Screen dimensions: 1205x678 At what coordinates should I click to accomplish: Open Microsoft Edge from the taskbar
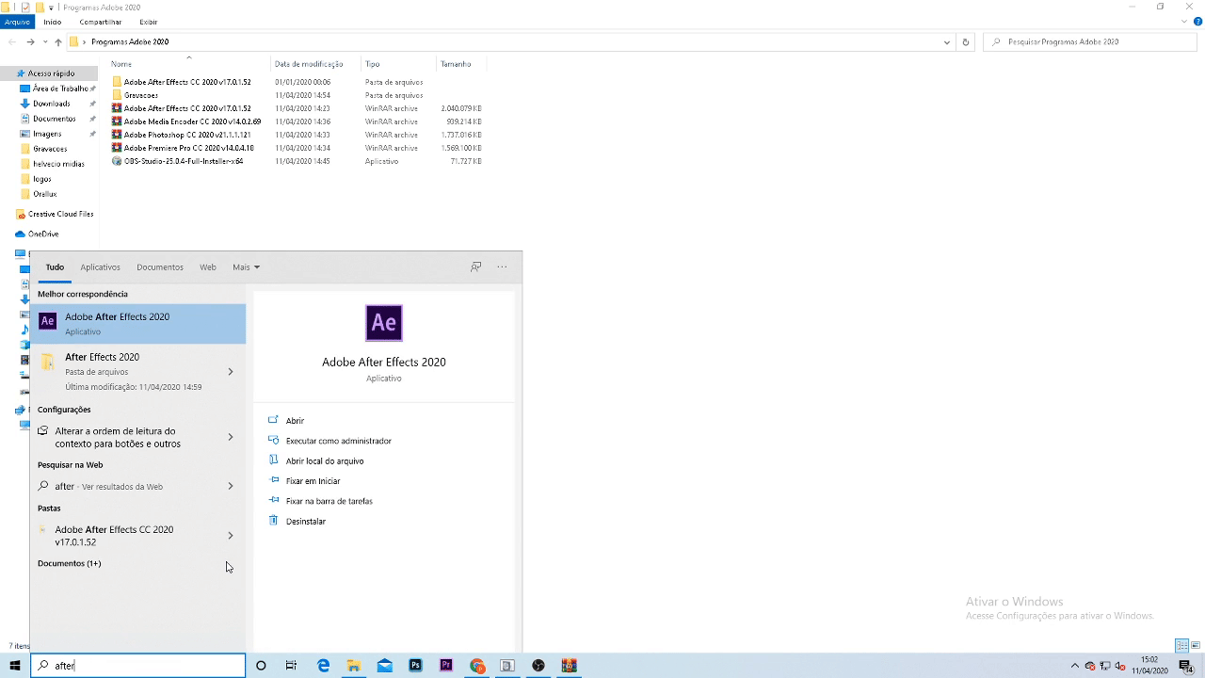tap(324, 666)
